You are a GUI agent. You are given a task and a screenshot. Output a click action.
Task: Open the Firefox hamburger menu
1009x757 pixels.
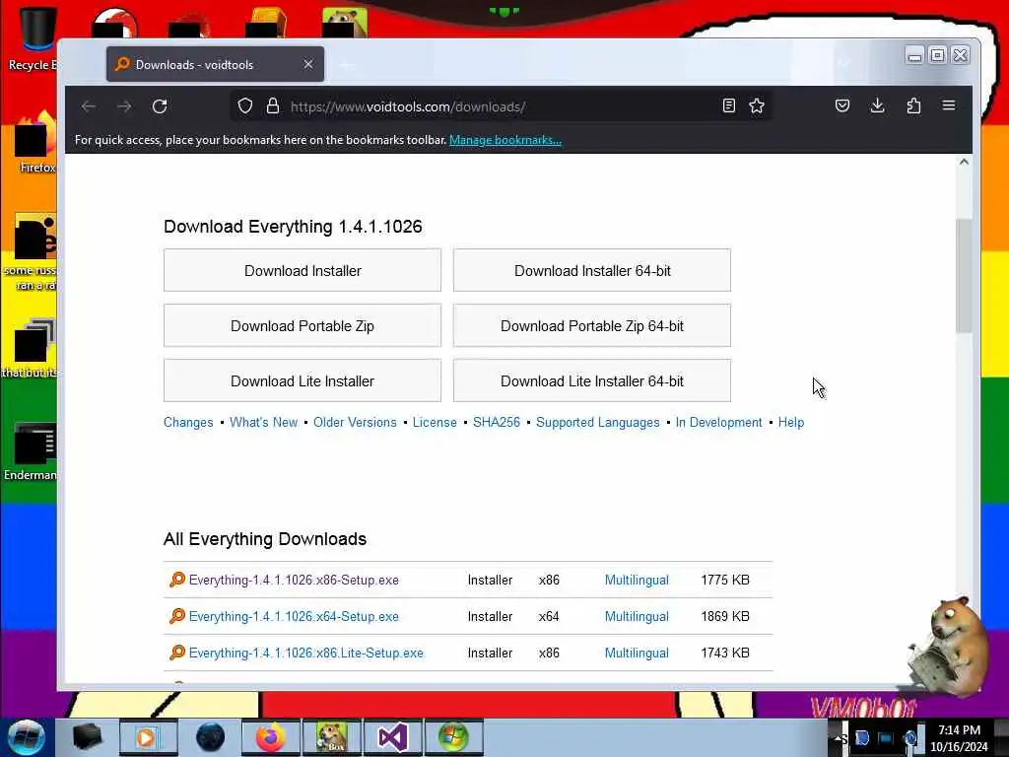point(949,105)
